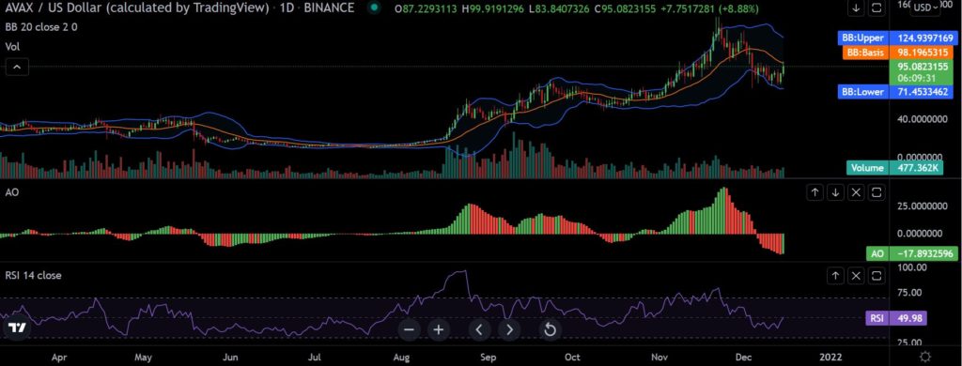
Task: Select the BB 20 close 2 0 indicator legend
Action: click(x=41, y=27)
